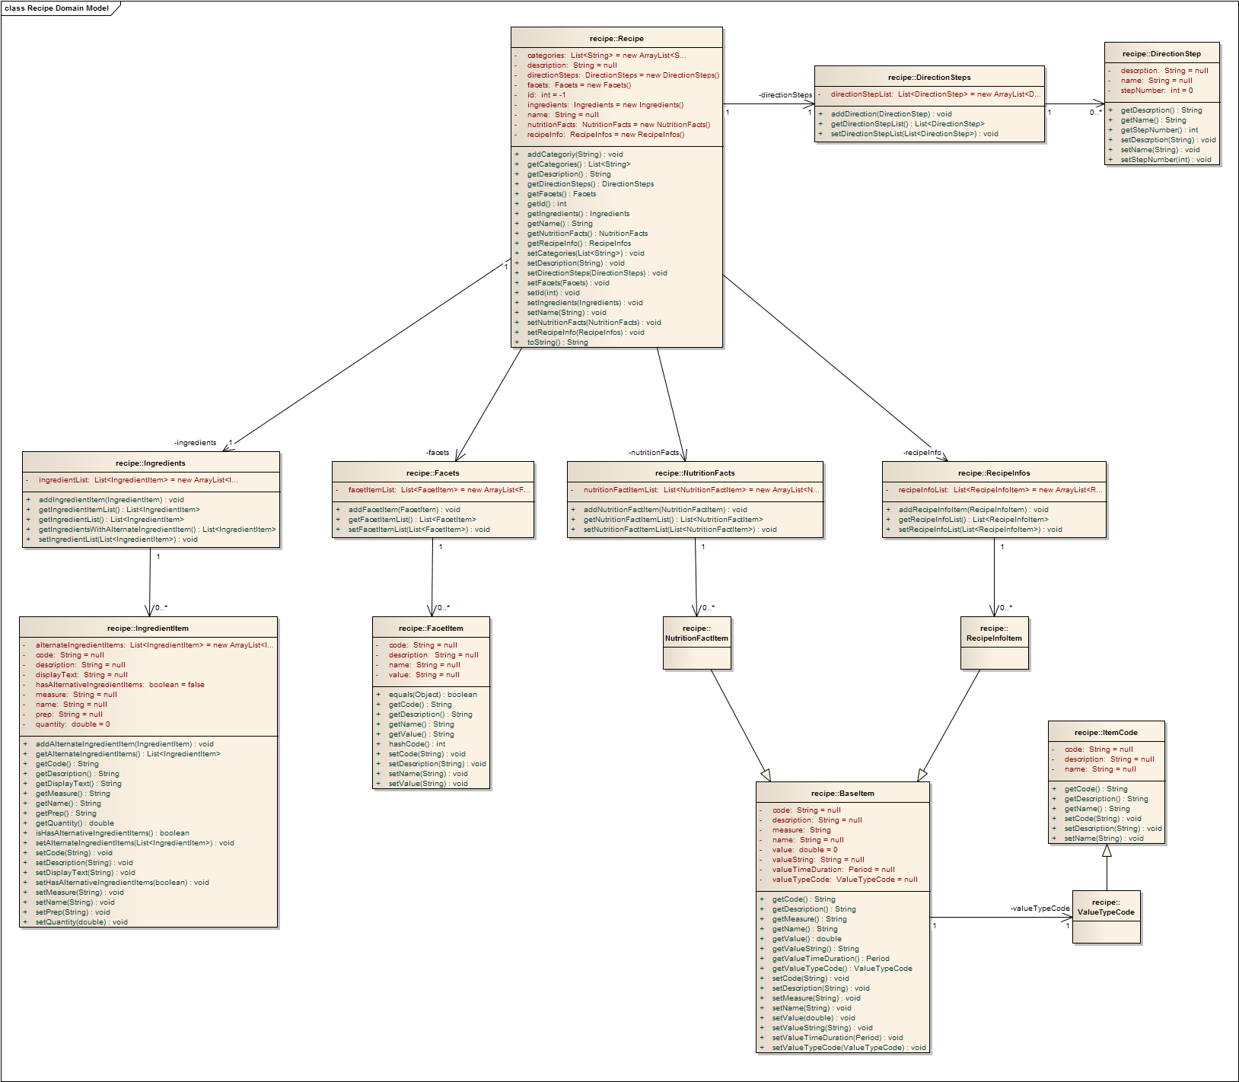Viewport: 1239px width, 1082px height.
Task: Click the recipe::RecipeInfos class header
Action: (994, 473)
